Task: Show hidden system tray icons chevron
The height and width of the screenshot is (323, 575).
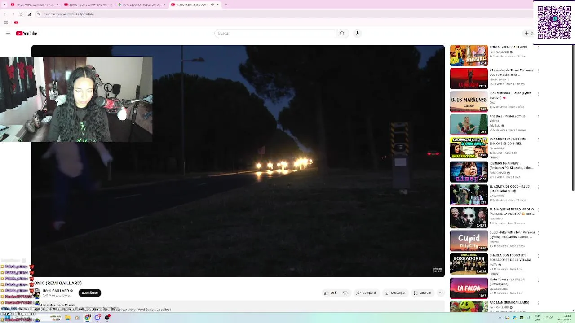Action: pos(500,318)
